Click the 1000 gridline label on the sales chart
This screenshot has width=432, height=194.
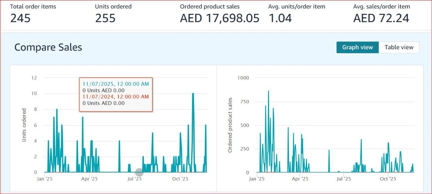(x=243, y=78)
